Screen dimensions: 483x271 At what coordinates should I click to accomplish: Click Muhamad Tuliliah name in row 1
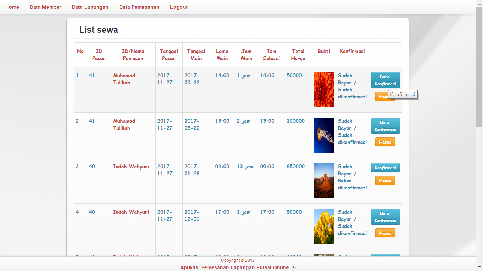(x=124, y=79)
